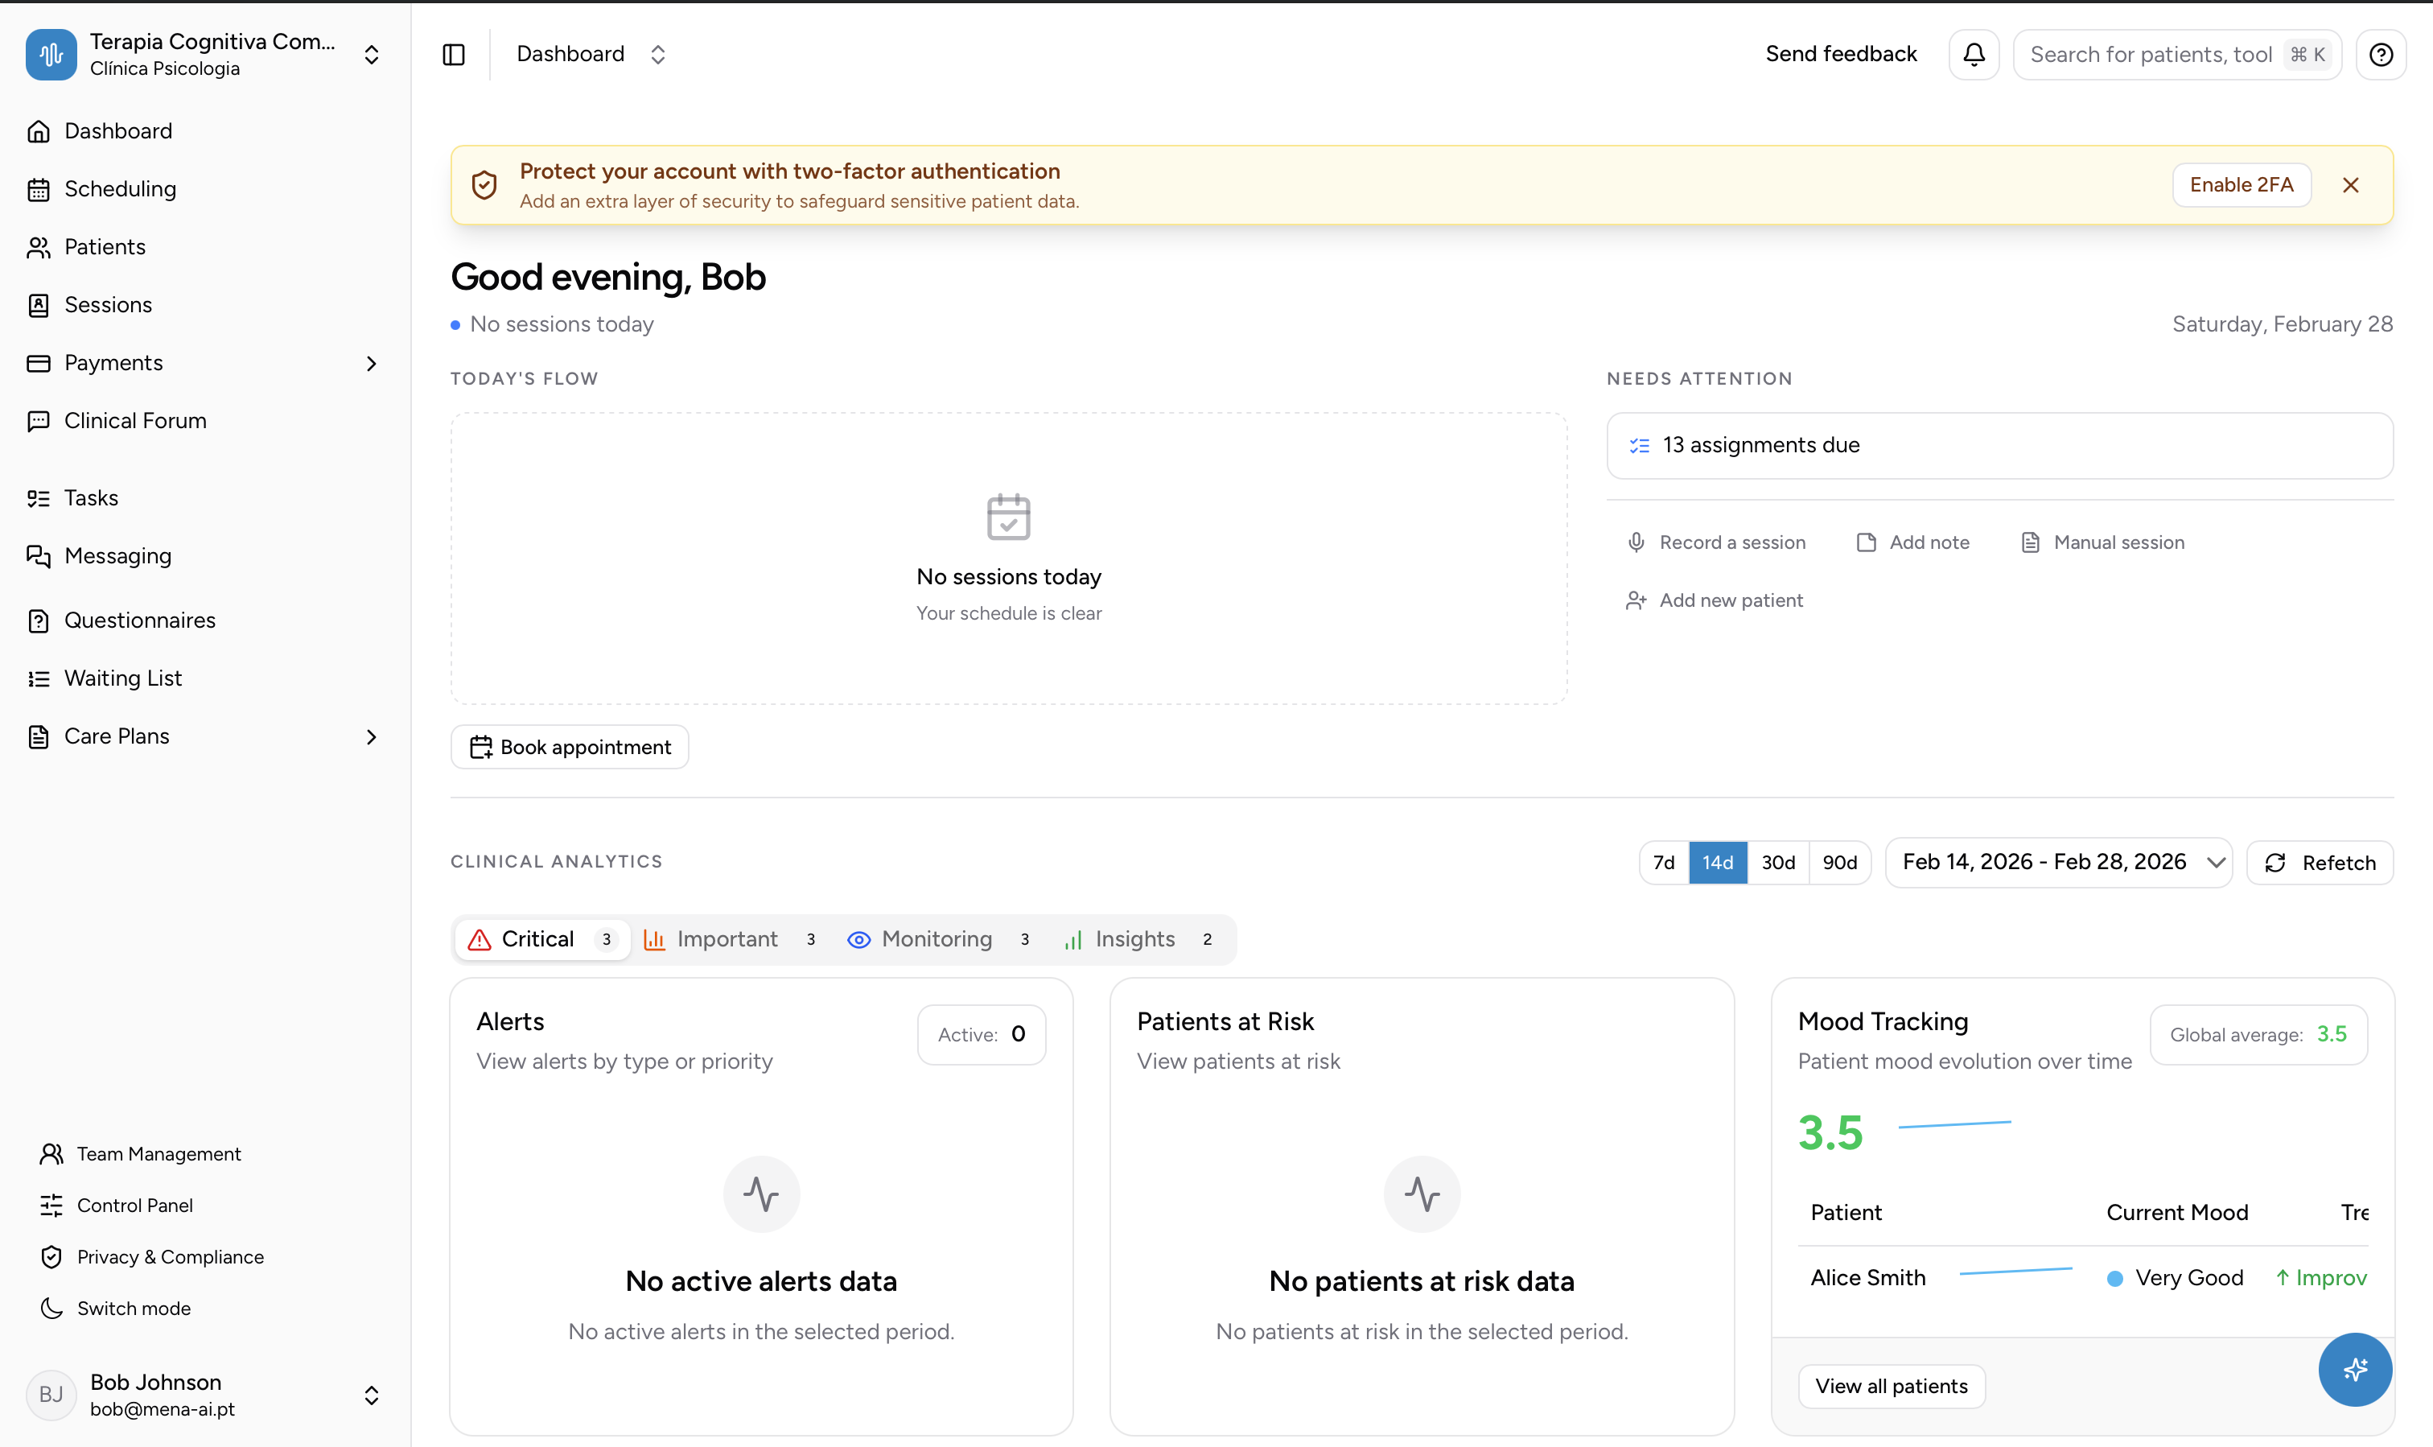Click View all patients
This screenshot has height=1447, width=2433.
pyautogui.click(x=1891, y=1386)
